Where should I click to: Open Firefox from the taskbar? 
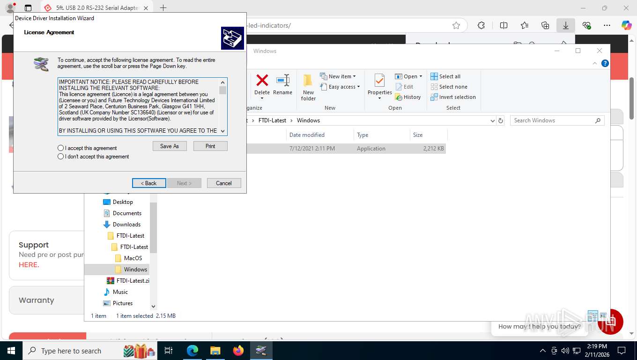[238, 351]
